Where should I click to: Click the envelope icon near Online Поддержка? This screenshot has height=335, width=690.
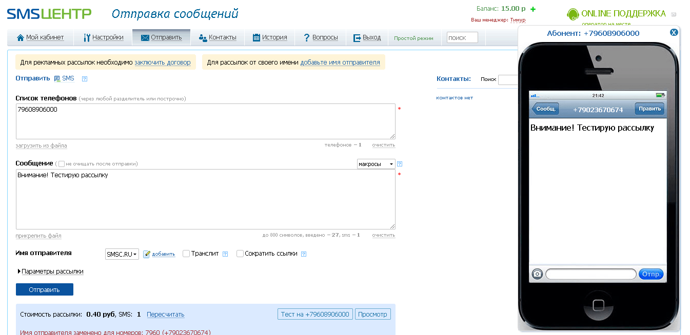(x=674, y=14)
